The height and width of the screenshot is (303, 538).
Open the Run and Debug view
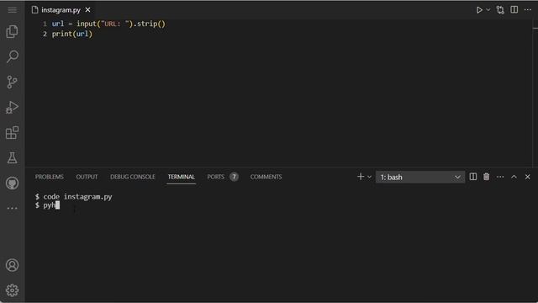(x=12, y=107)
